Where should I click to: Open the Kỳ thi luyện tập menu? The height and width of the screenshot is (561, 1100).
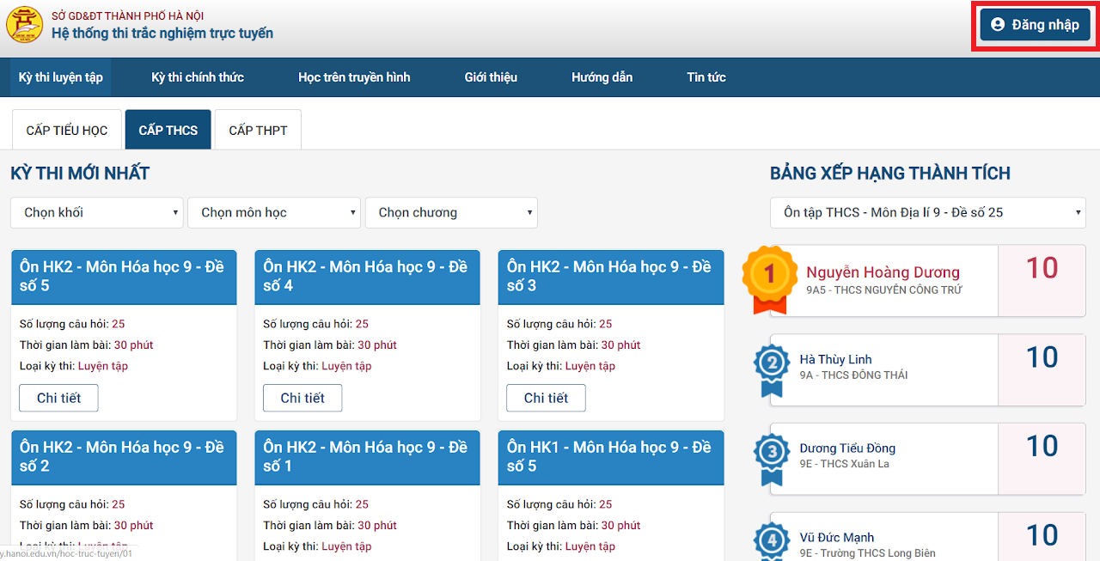61,77
